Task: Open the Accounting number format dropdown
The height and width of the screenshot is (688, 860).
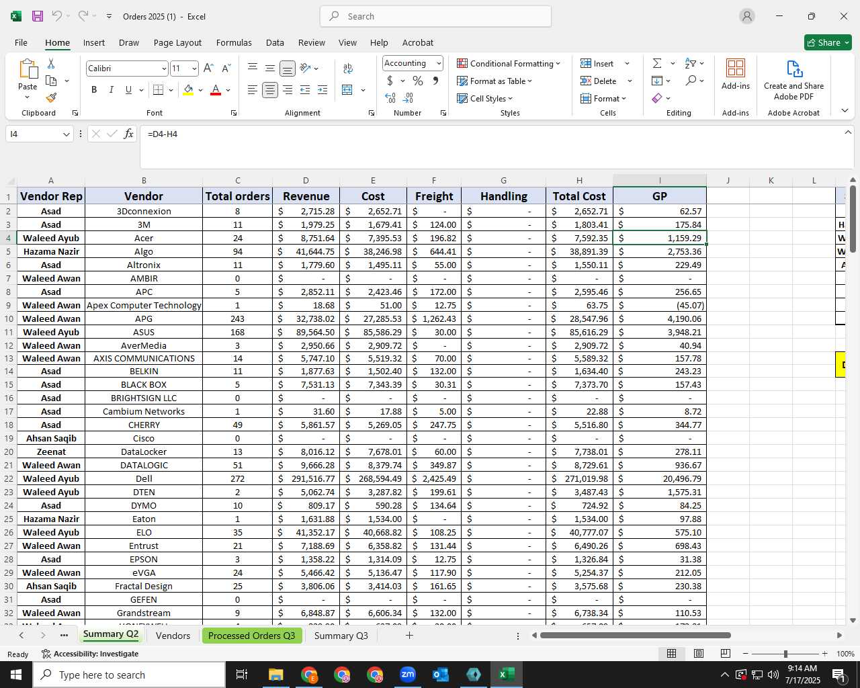Action: [x=439, y=63]
